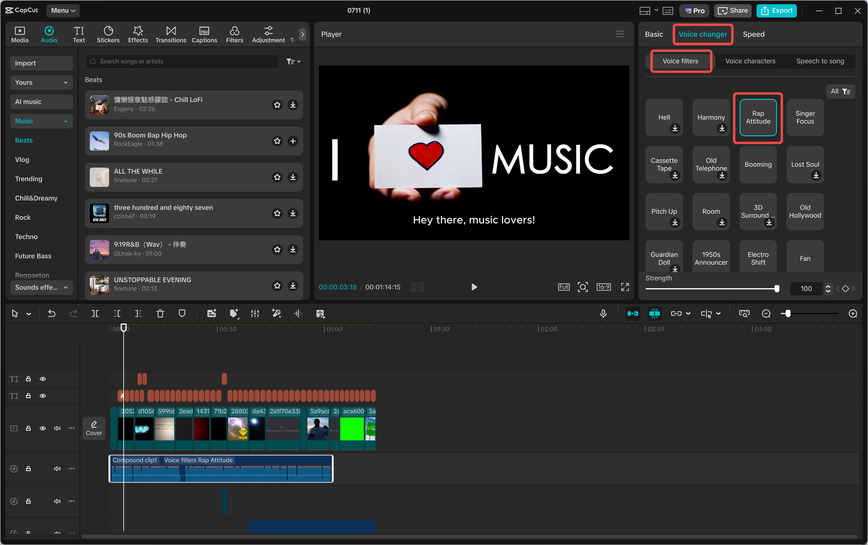Open voice-over recording with the microphone icon
The height and width of the screenshot is (545, 868).
coord(603,313)
